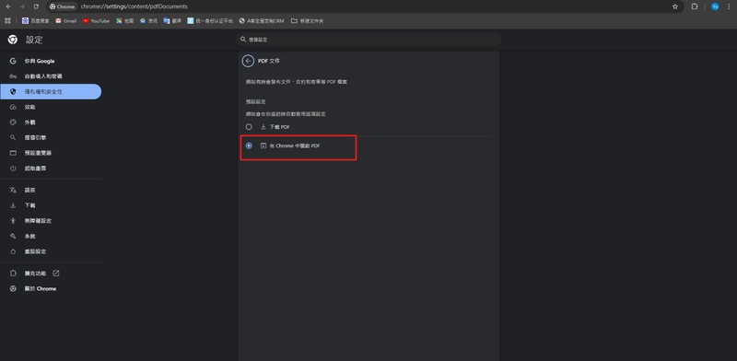Screen dimensions: 737x361
Task: Select the 在 Chrome 中開啟 PDF radio option
Action: pyautogui.click(x=249, y=146)
